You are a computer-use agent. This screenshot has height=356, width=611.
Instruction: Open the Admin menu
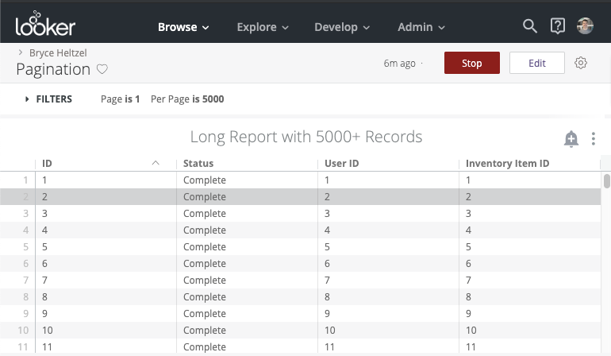click(x=421, y=27)
